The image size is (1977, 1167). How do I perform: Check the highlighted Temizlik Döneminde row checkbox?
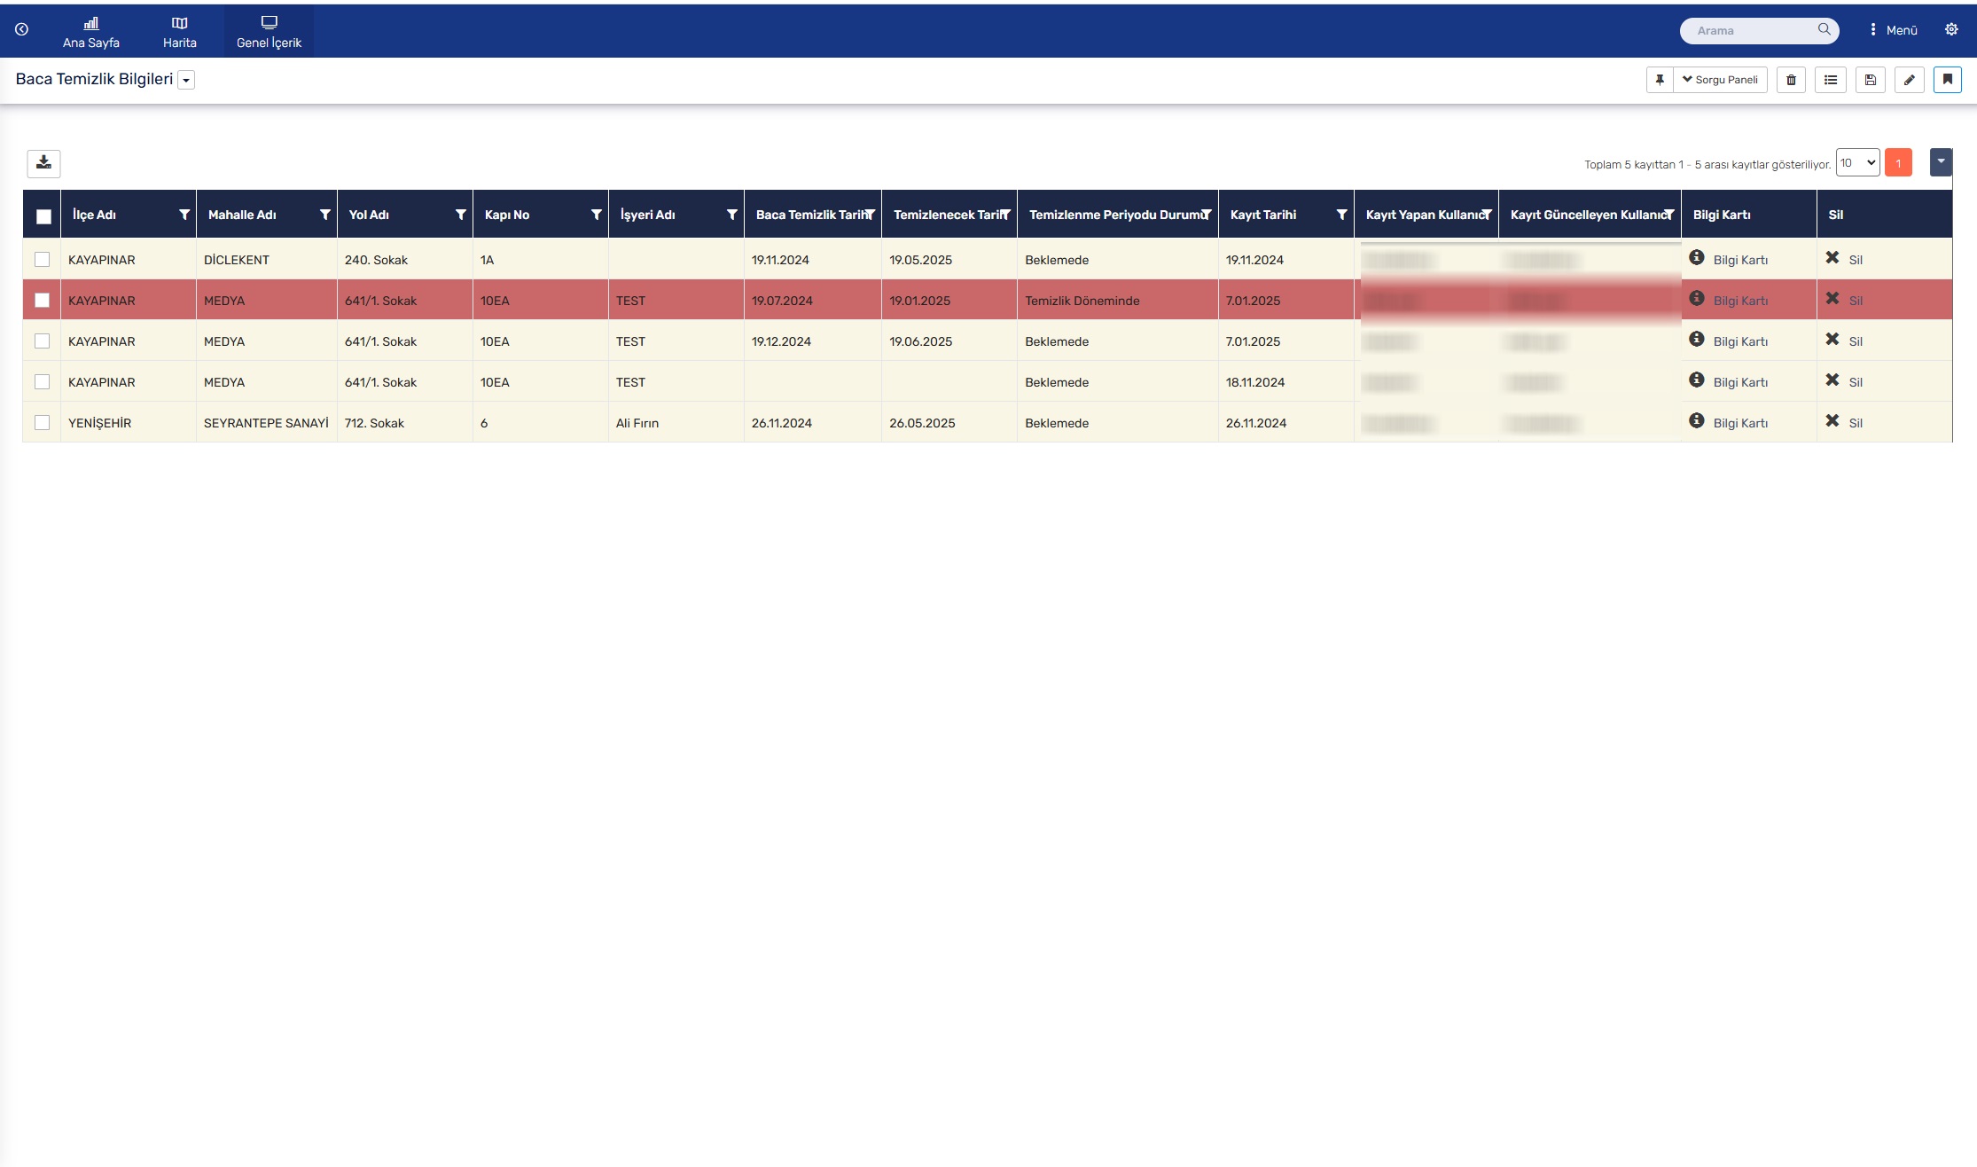[42, 300]
